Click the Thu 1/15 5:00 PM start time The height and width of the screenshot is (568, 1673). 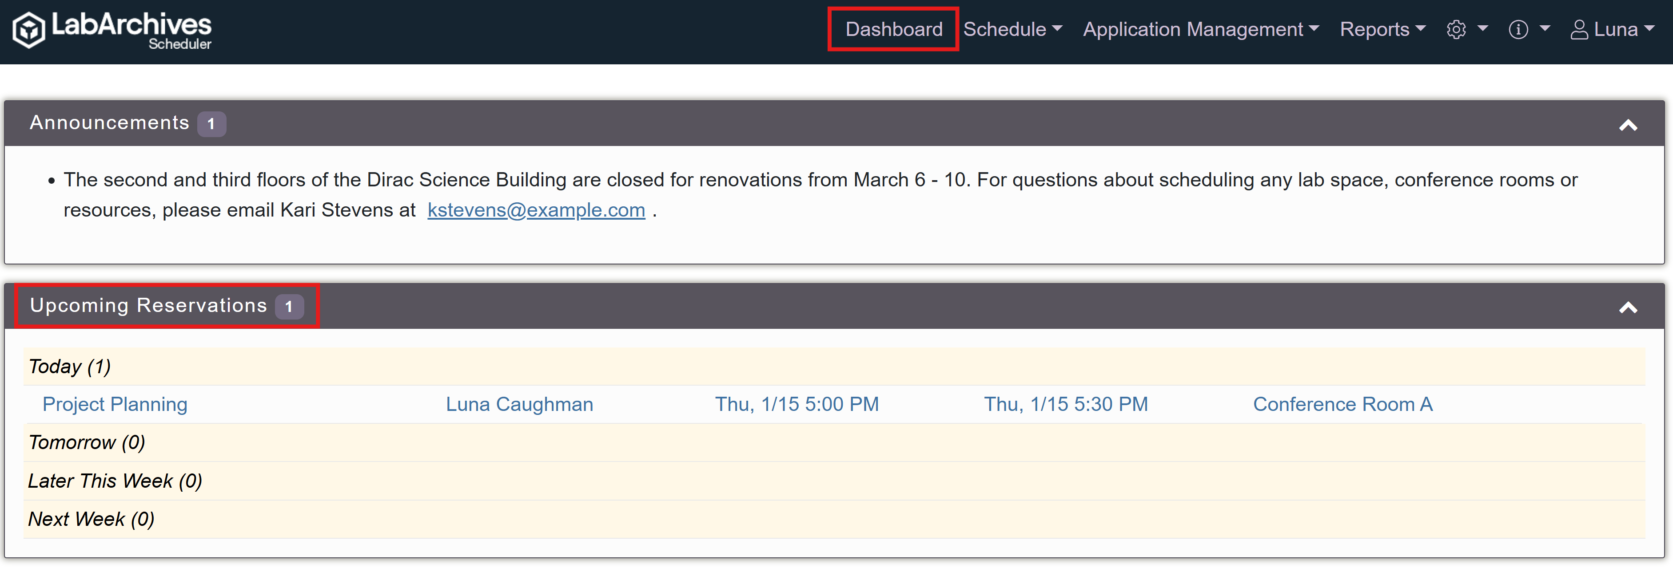pyautogui.click(x=796, y=404)
